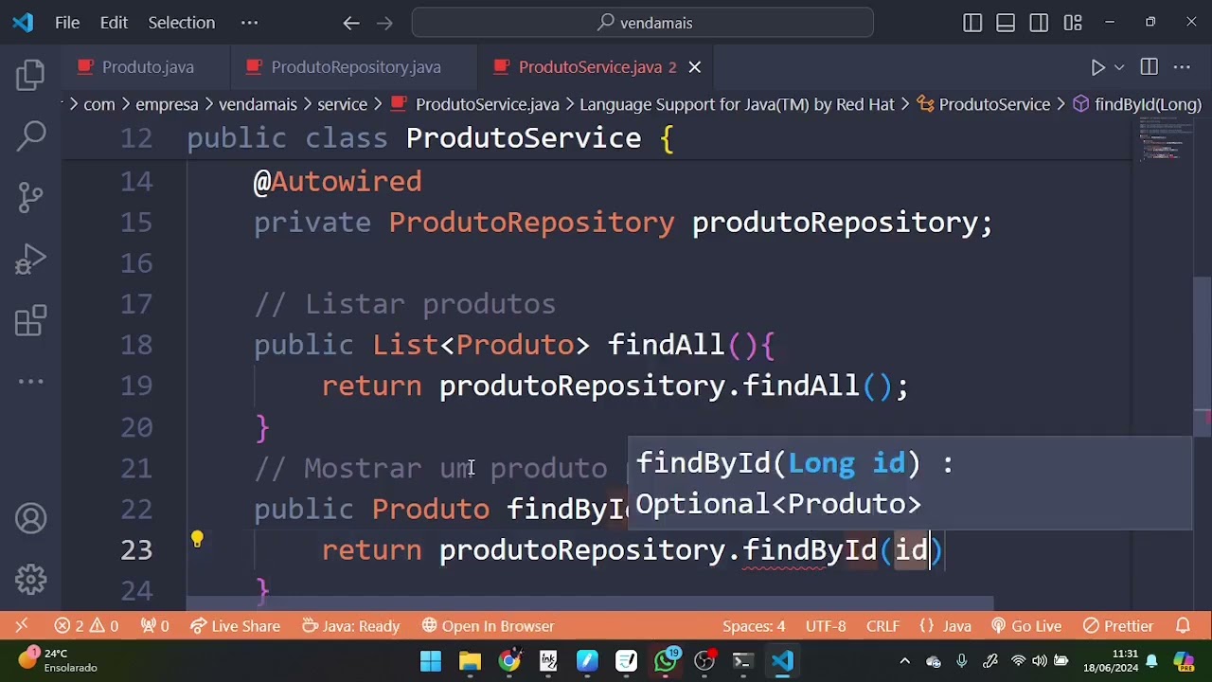This screenshot has width=1212, height=682.
Task: Click line number 19 in gutter
Action: pyautogui.click(x=136, y=386)
